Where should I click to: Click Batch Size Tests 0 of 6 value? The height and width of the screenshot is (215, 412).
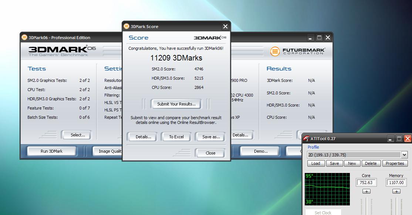coord(85,117)
